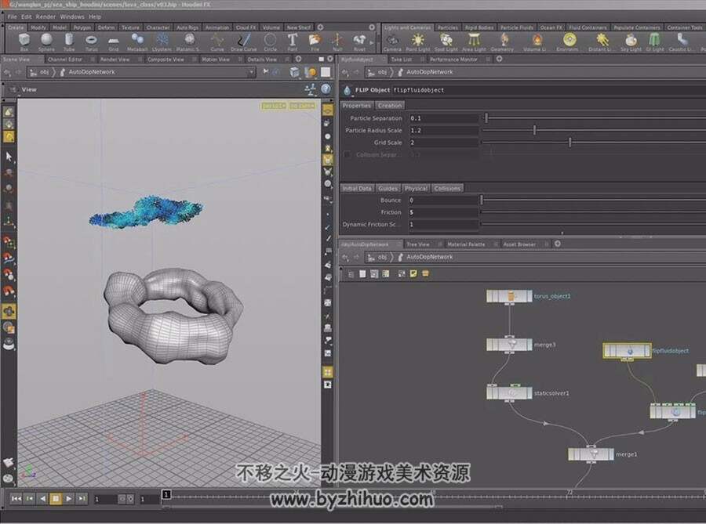
Task: Click the Friction value field
Action: (x=443, y=212)
